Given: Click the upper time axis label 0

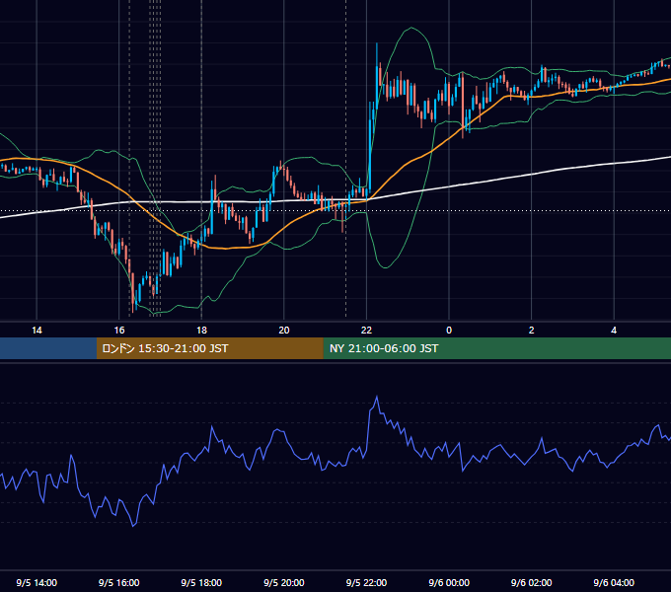Looking at the screenshot, I should 449,330.
